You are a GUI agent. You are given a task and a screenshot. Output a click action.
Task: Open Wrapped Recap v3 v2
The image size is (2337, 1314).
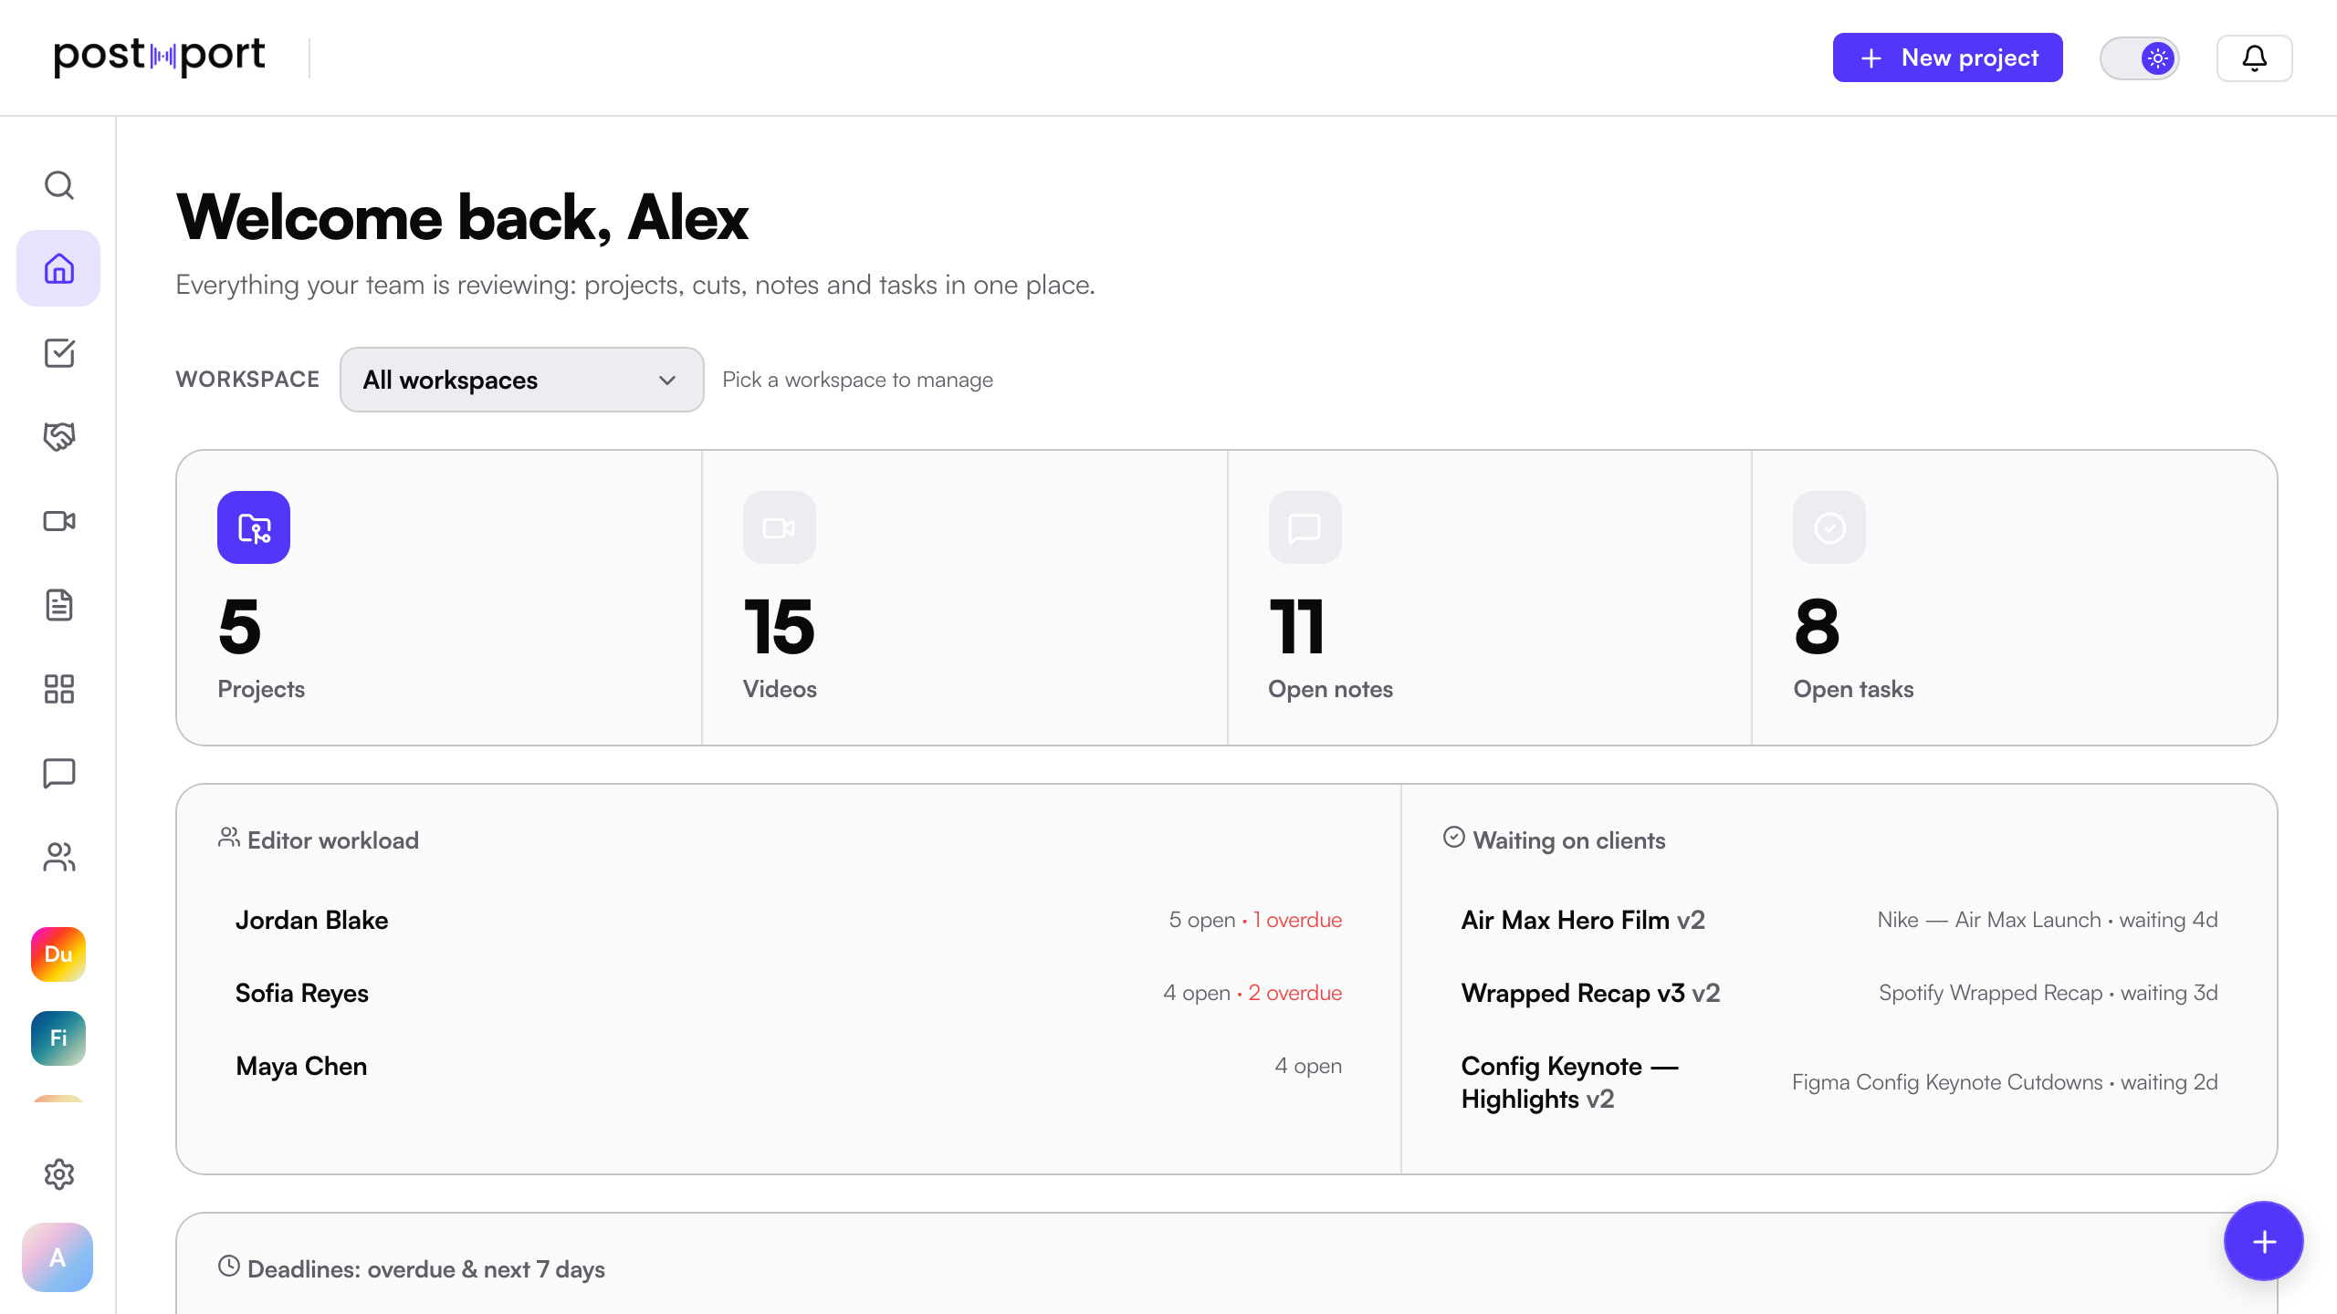click(x=1590, y=993)
